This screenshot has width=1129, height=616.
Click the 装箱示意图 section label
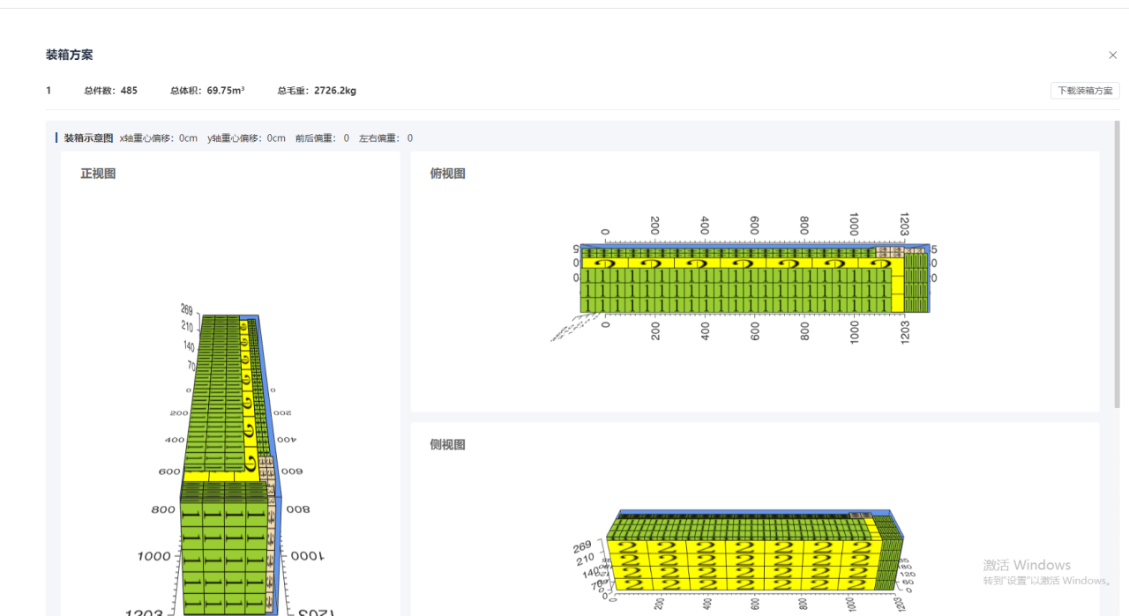(88, 138)
